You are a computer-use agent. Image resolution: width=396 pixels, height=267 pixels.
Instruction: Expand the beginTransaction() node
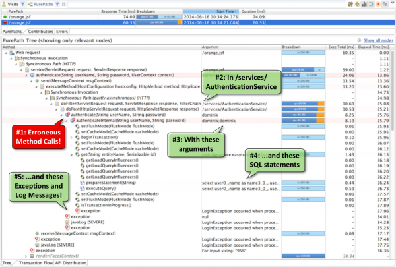click(x=71, y=138)
